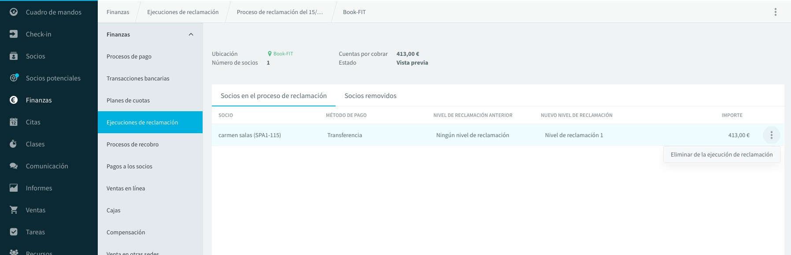791x255 pixels.
Task: Click the Transferencia payment method cell
Action: 345,135
